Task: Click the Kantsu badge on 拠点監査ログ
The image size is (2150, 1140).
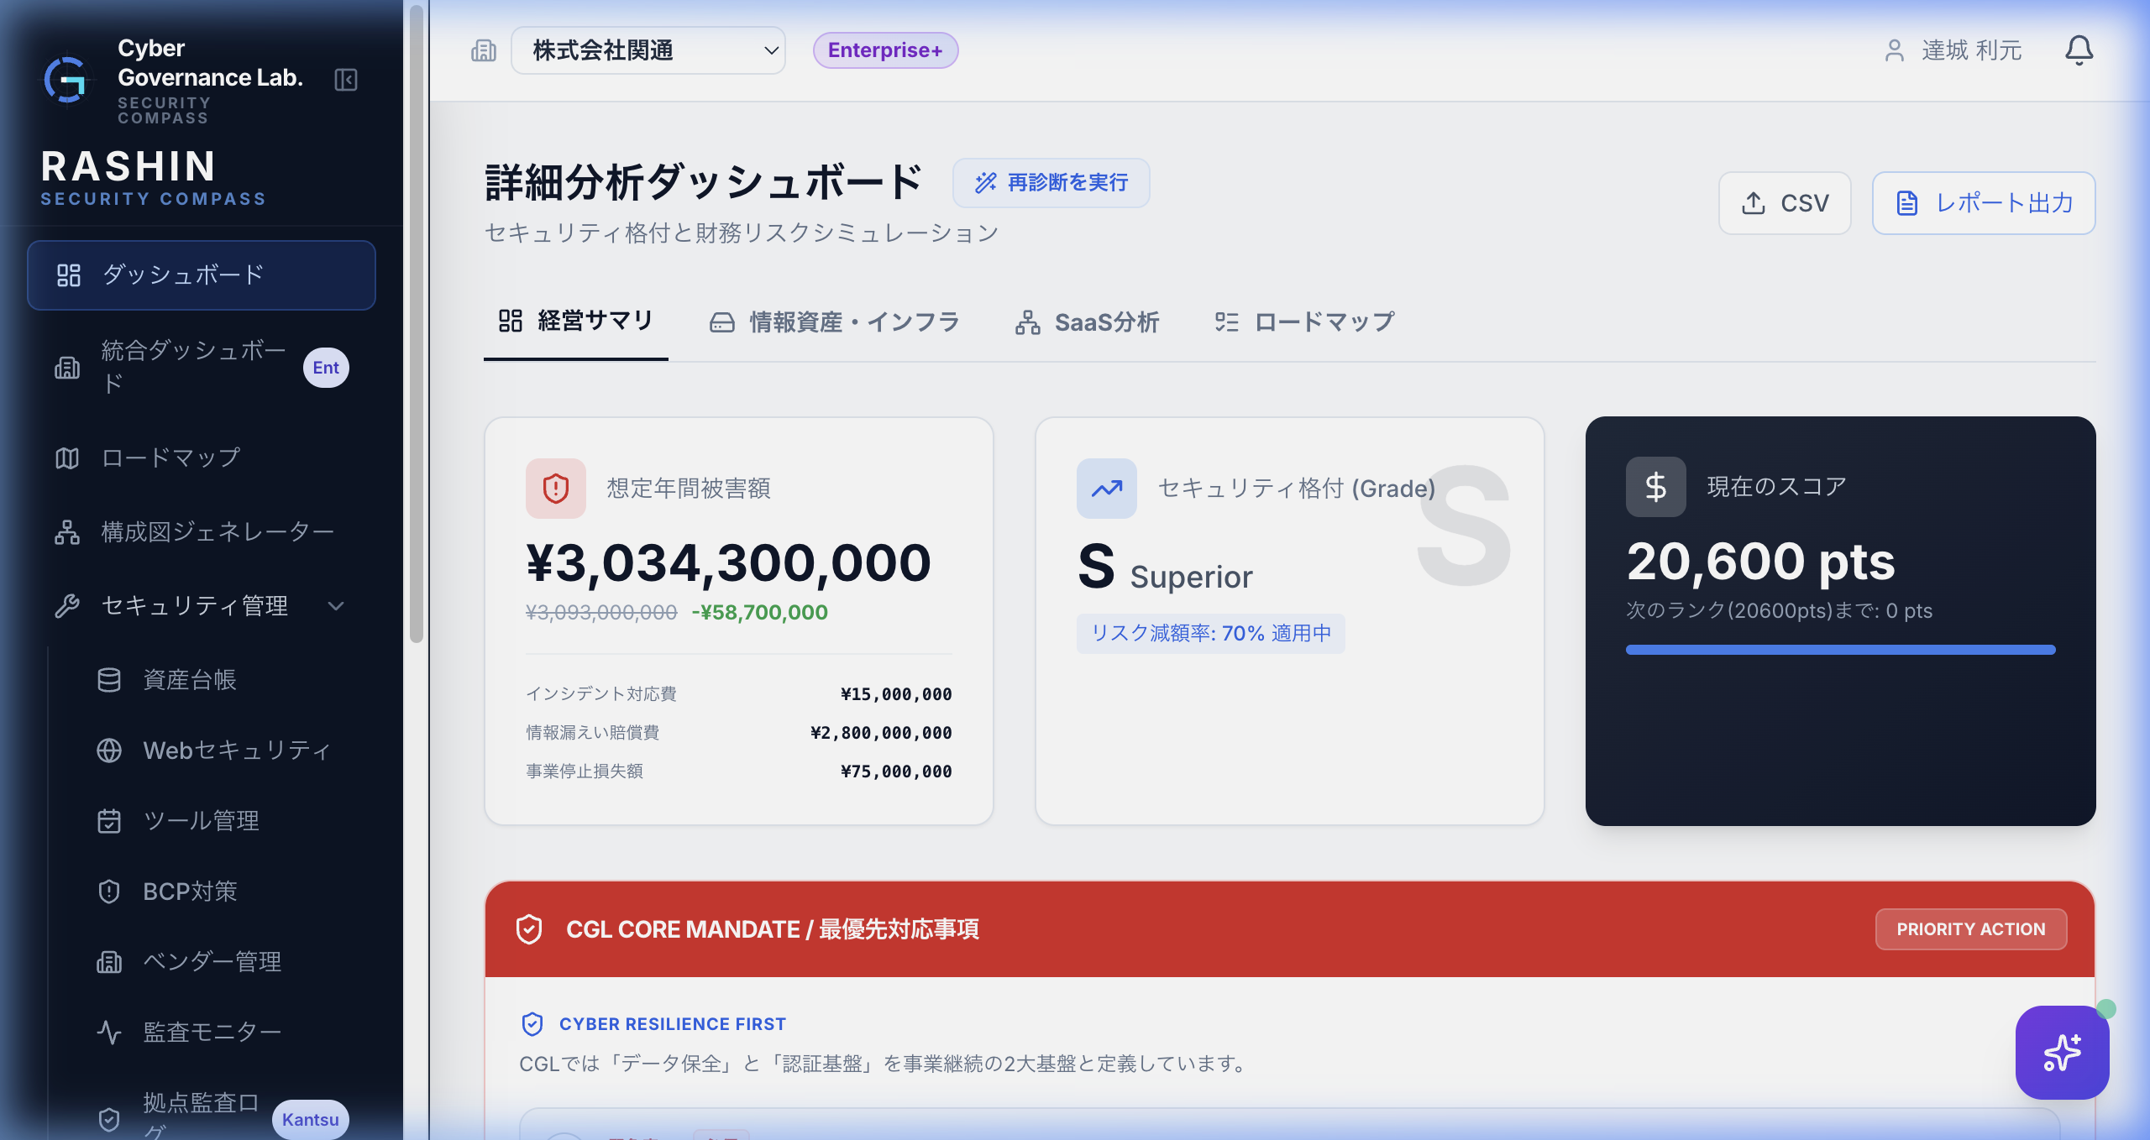Action: (x=310, y=1120)
